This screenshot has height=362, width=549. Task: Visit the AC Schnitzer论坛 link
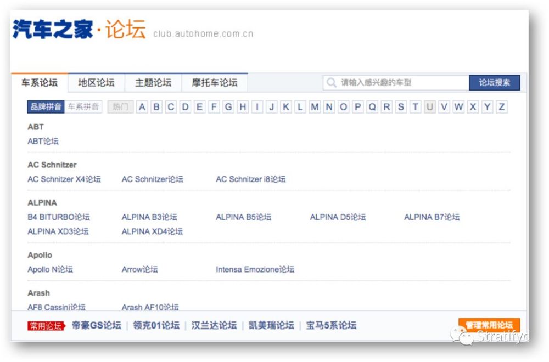tap(152, 179)
